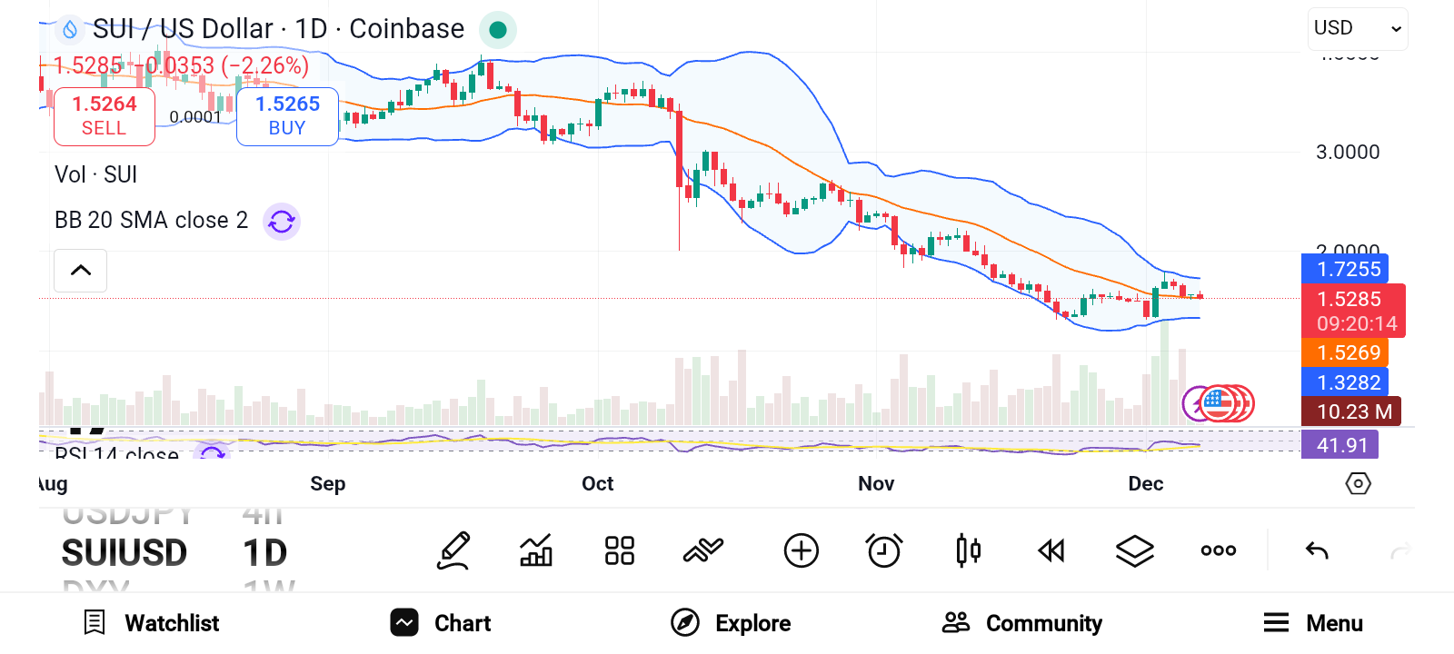Open the USD currency dropdown
Viewport: 1454px width, 654px height.
coord(1357,28)
